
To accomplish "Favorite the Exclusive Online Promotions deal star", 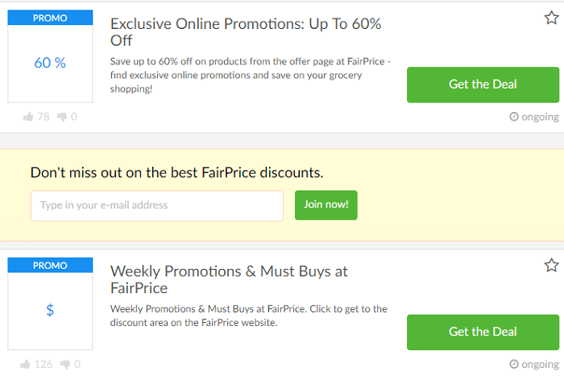I will pos(551,18).
